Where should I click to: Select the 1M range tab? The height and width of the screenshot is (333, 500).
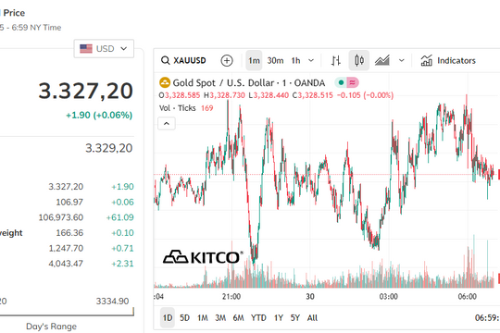203,317
